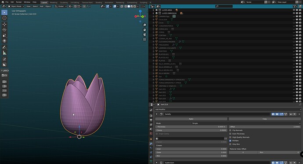Click the Clamp value slider

191,130
